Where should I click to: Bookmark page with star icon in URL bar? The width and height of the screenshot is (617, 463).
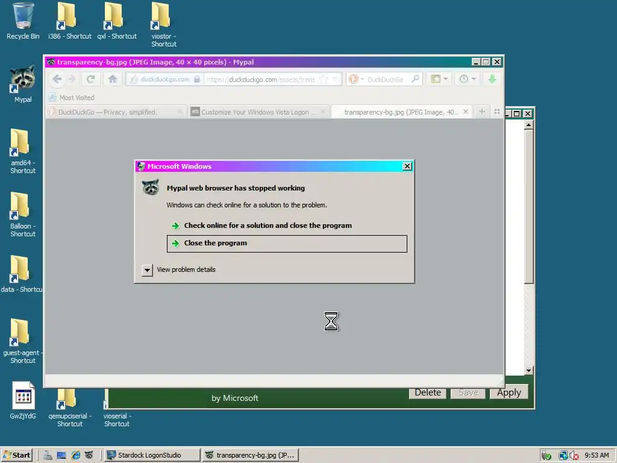[x=324, y=79]
